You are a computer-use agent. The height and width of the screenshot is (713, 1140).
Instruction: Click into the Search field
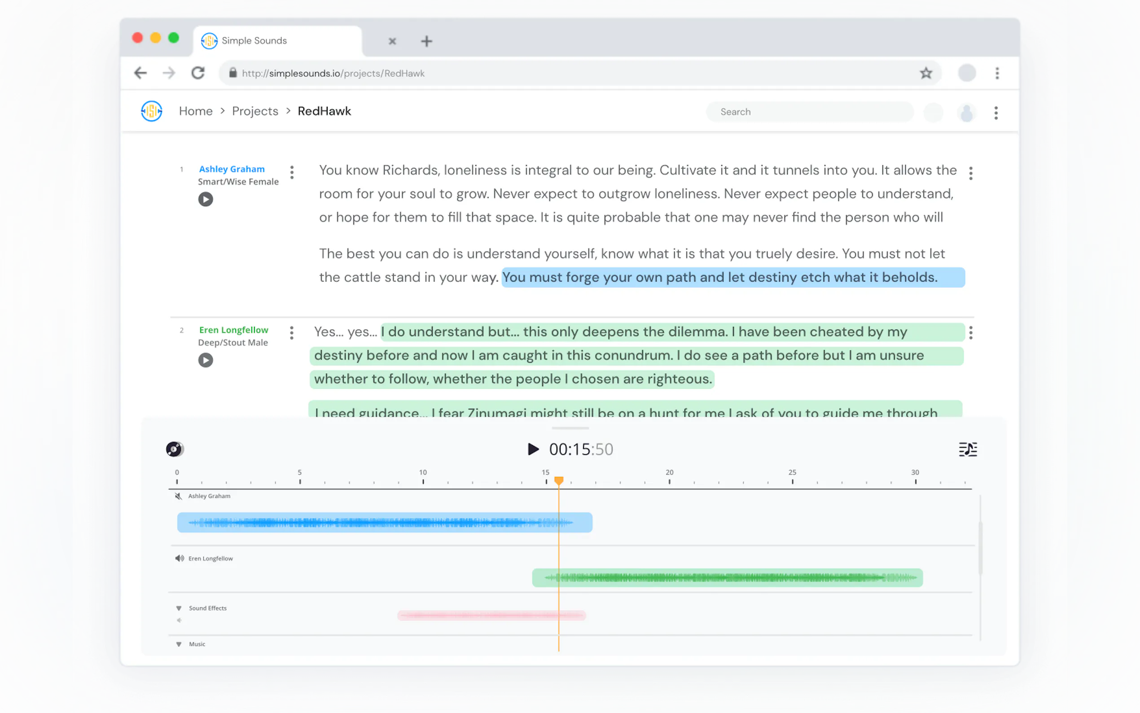809,112
